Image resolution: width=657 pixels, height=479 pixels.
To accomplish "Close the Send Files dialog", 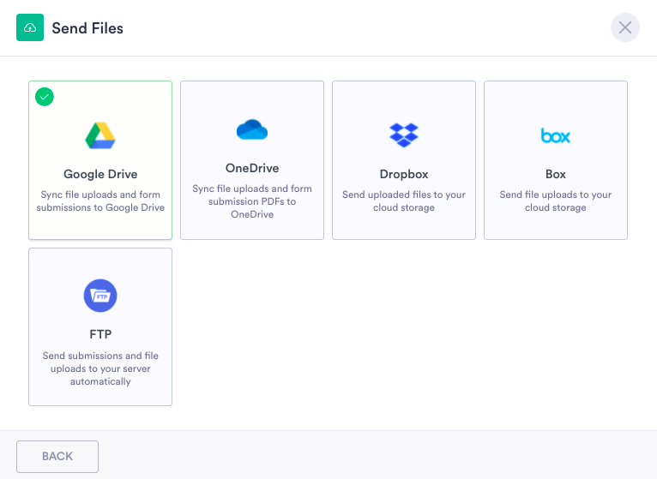I will pyautogui.click(x=625, y=28).
